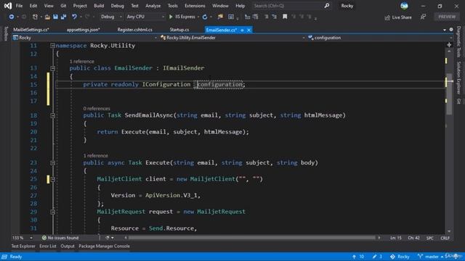The width and height of the screenshot is (465, 261).
Task: Open the Build menu
Action: click(99, 6)
